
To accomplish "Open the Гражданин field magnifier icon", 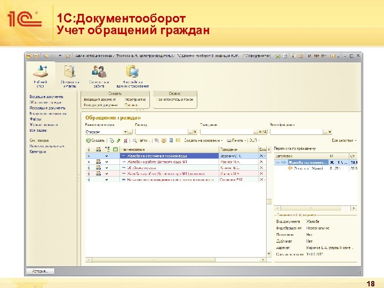I will (x=265, y=132).
